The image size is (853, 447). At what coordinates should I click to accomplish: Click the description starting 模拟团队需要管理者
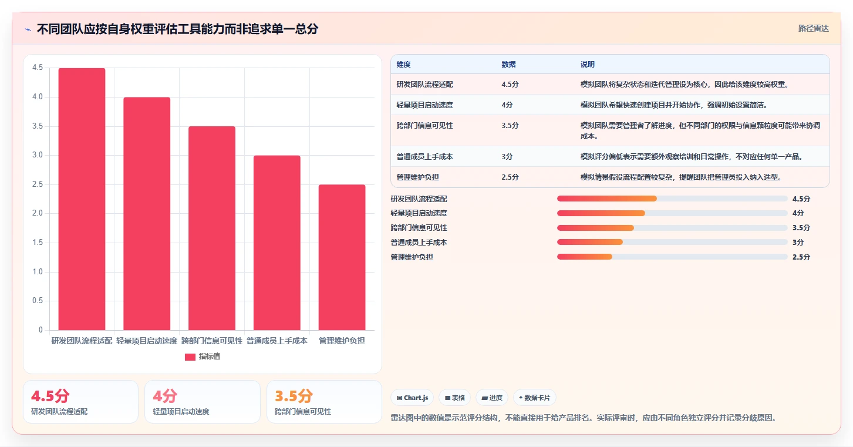700,131
